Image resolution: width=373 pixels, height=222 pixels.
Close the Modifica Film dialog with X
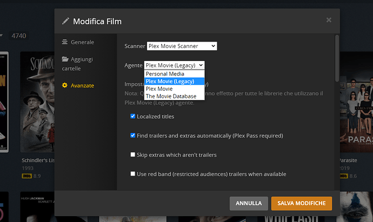(329, 21)
